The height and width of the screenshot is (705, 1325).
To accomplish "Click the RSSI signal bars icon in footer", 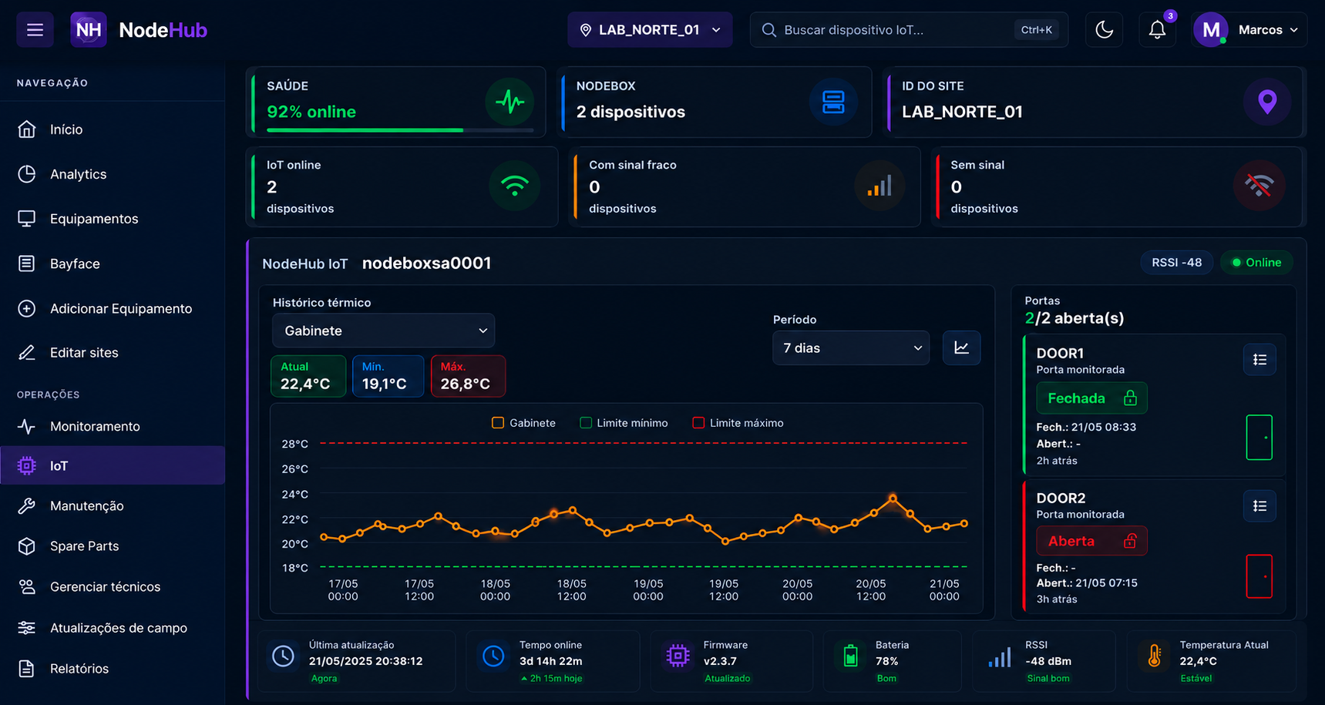I will (1000, 658).
